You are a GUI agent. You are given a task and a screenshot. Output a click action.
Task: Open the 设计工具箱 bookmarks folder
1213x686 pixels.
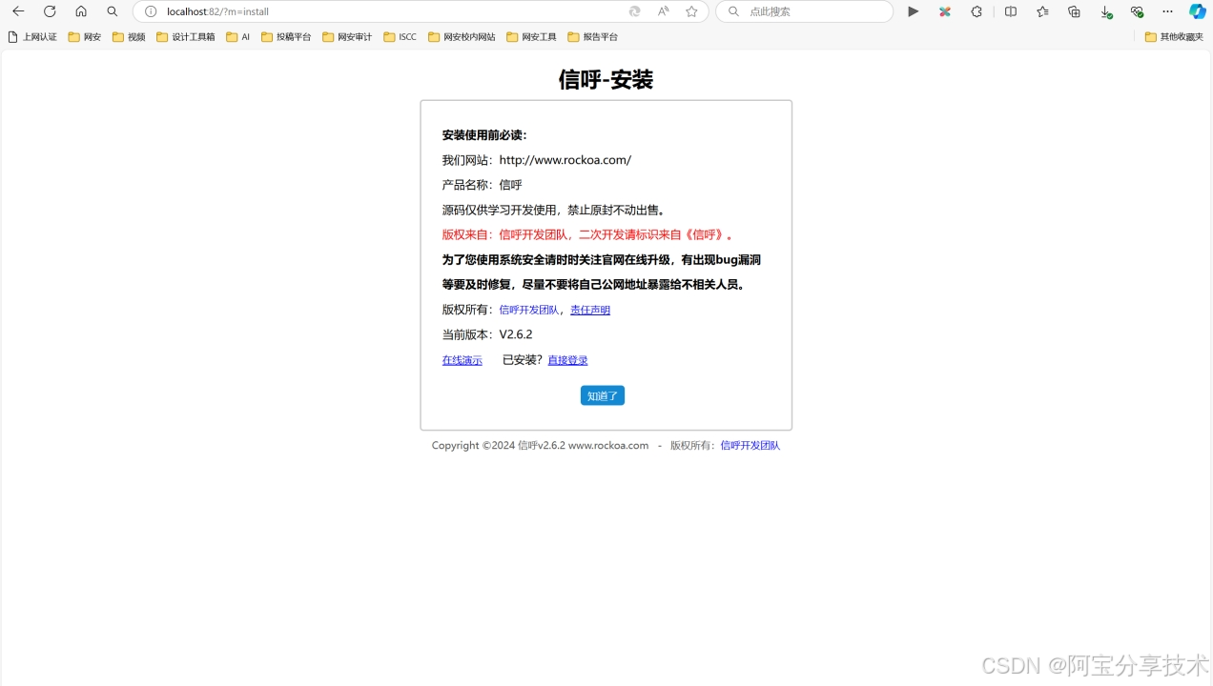186,37
